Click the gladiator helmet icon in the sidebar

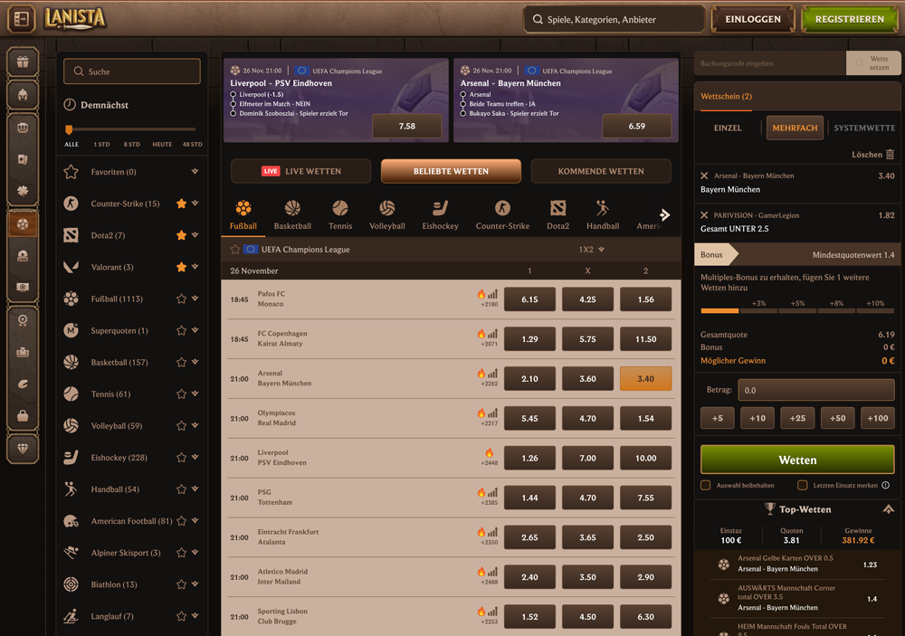(x=22, y=92)
